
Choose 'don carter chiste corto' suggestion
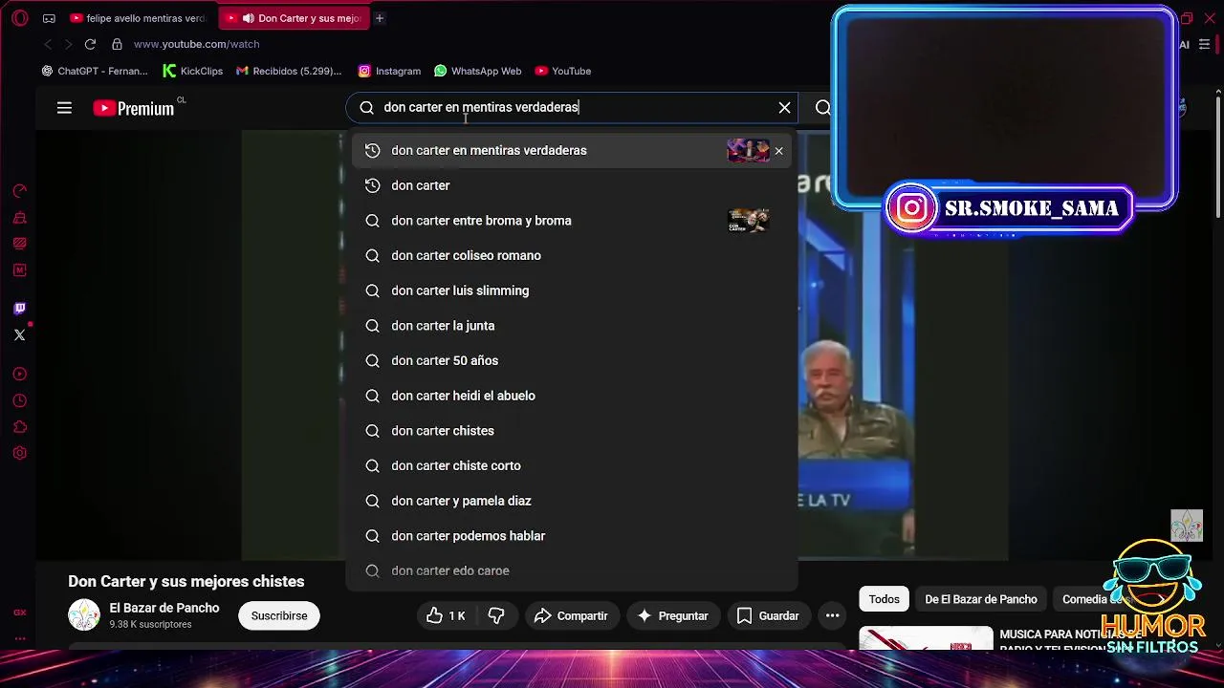[x=572, y=466]
